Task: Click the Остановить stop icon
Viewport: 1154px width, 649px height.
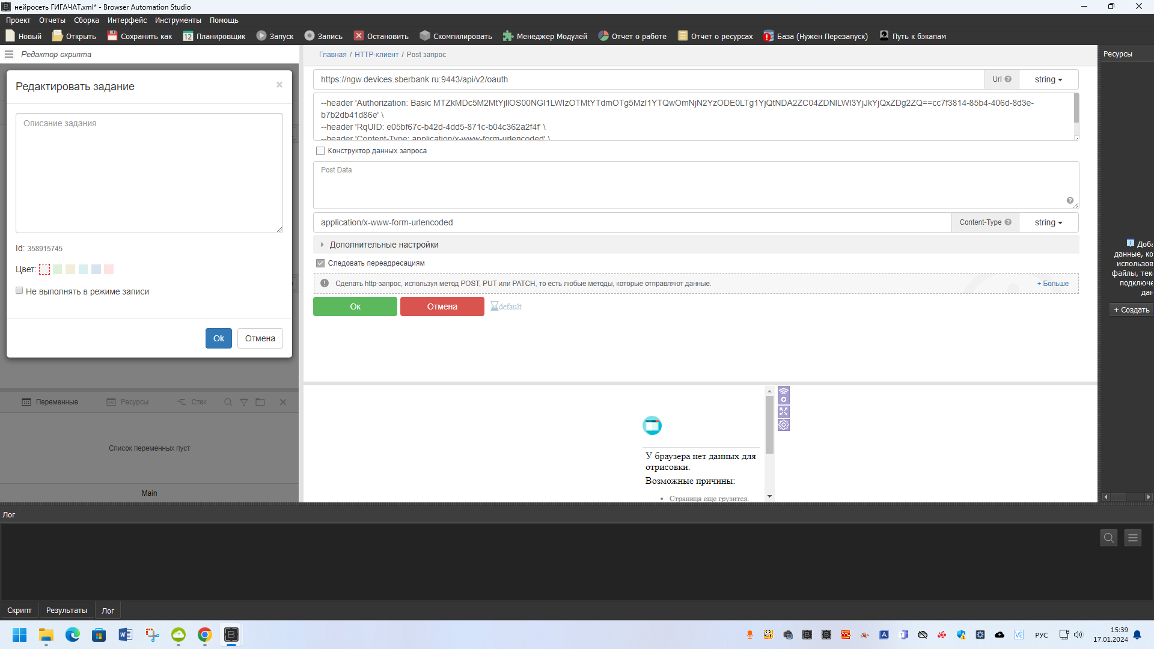Action: tap(359, 36)
